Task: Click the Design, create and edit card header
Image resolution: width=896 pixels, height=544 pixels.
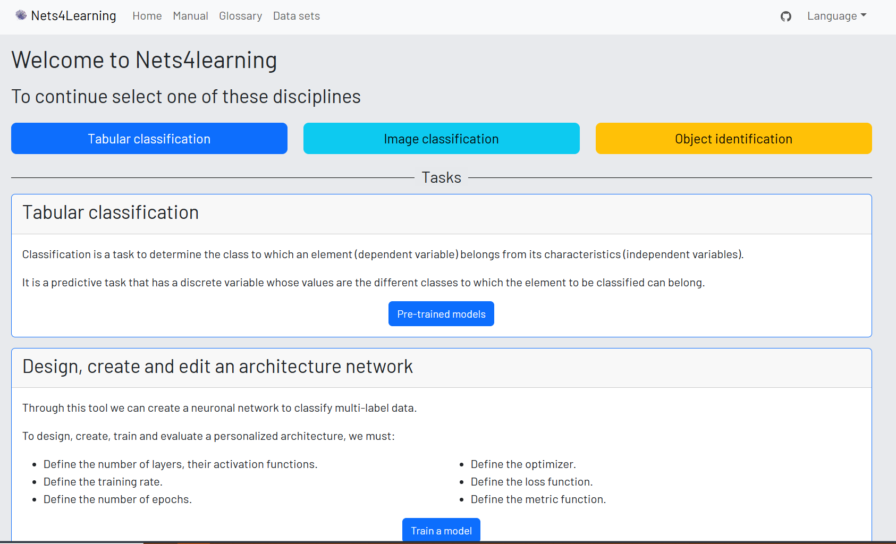Action: coord(217,367)
